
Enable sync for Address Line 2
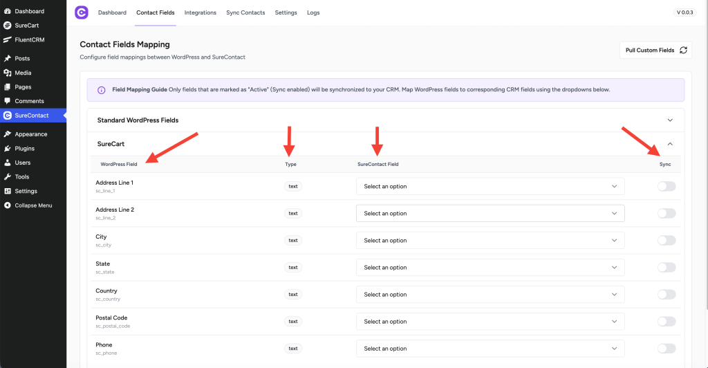(x=667, y=213)
